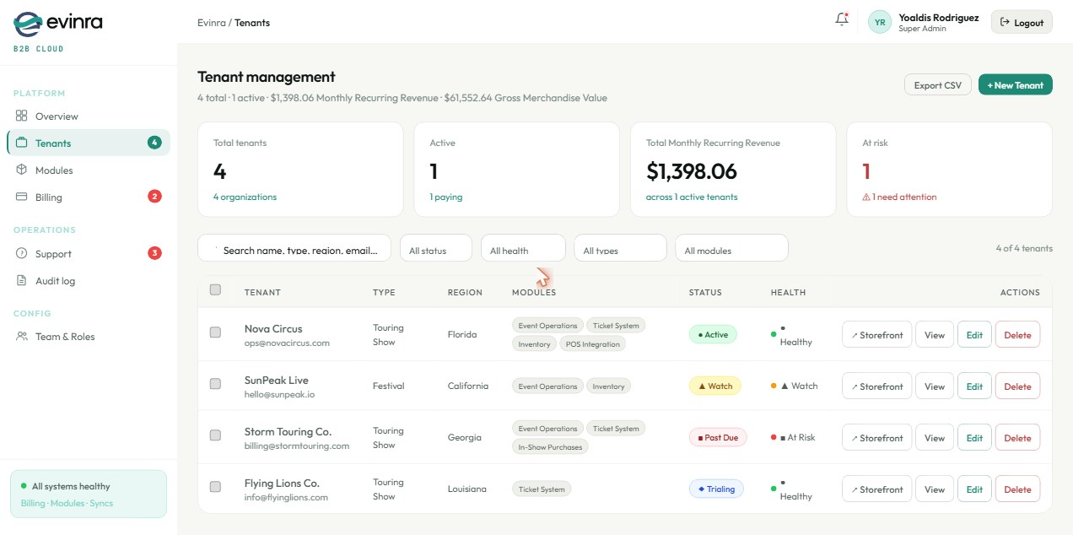The width and height of the screenshot is (1073, 535).
Task: Click the Billing red badge 2
Action: [154, 197]
